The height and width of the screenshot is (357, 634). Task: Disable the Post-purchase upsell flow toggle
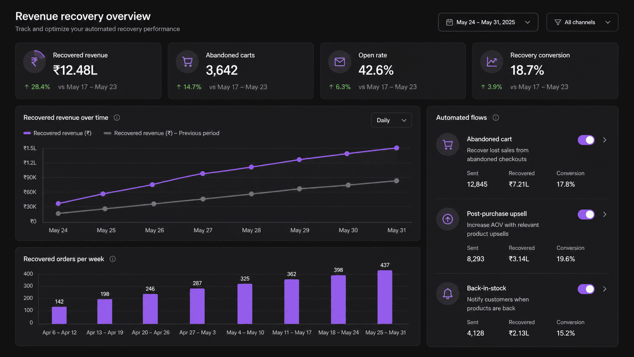(x=586, y=214)
